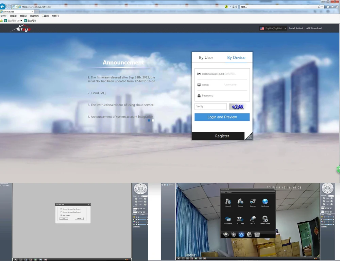340x261 pixels.
Task: Adjust saturation slider in right preview Color panel
Action: pos(328,222)
